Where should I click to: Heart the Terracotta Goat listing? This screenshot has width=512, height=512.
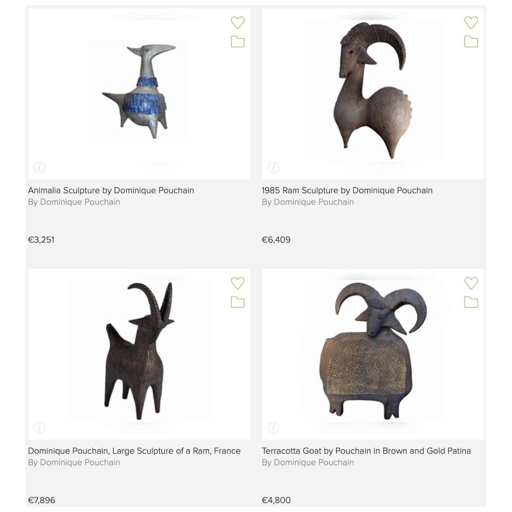coord(471,283)
